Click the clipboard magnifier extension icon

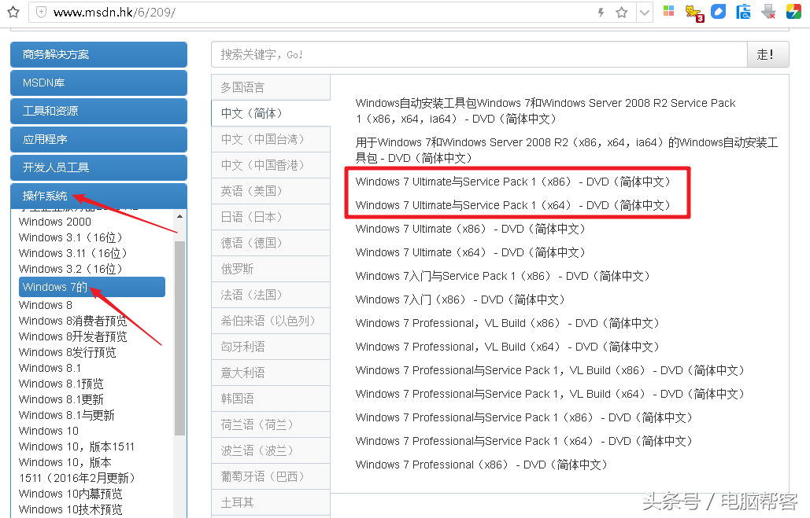point(743,11)
